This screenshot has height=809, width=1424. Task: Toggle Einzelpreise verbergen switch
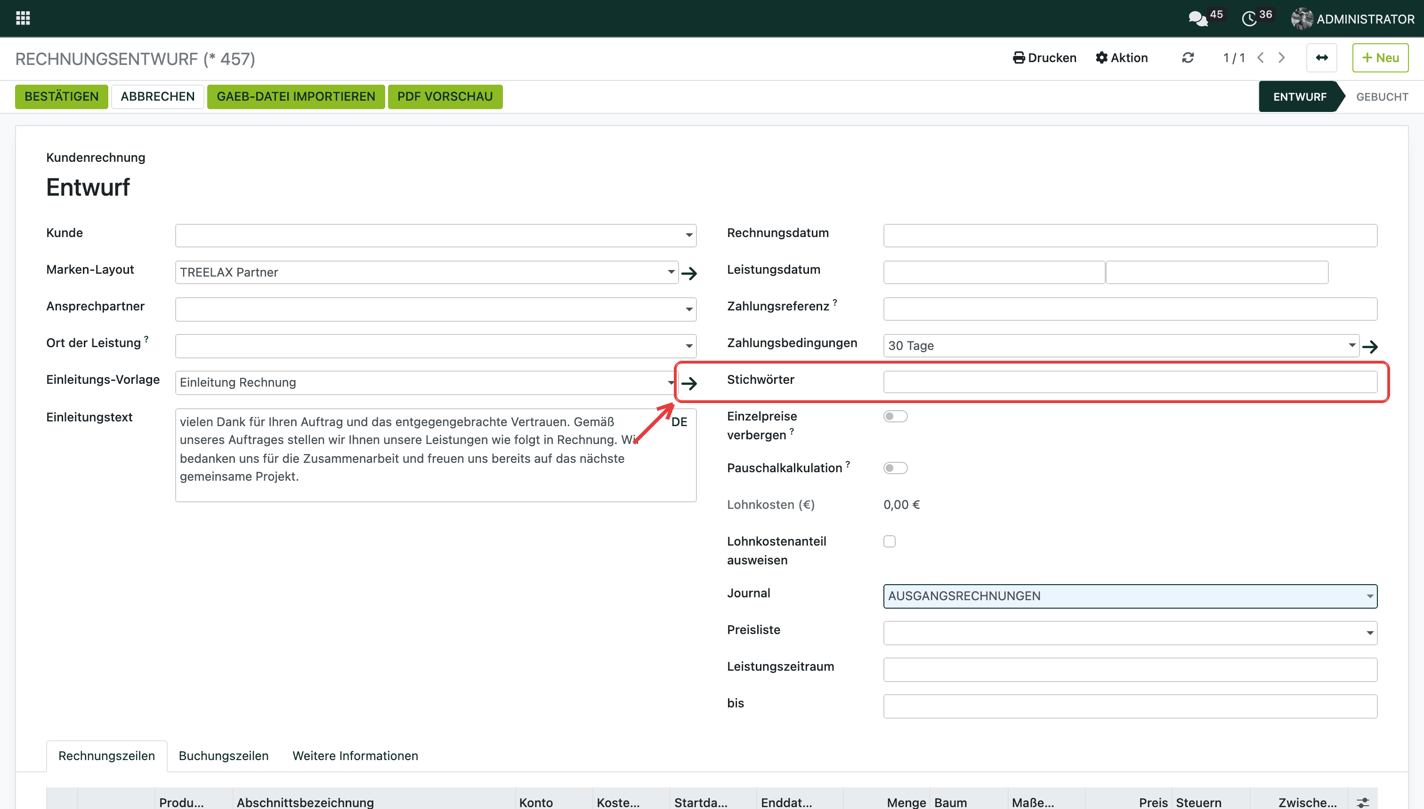896,416
